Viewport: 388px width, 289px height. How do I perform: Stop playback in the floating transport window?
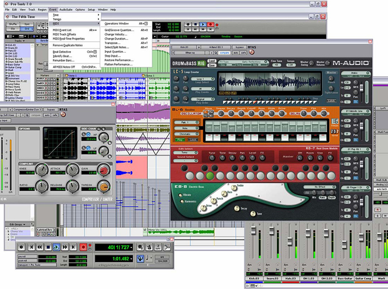point(48,247)
